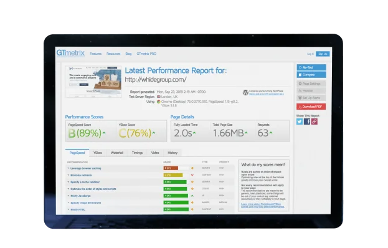Screen dimensions: 388x248
Task: Open Page Settings
Action: pos(311,83)
